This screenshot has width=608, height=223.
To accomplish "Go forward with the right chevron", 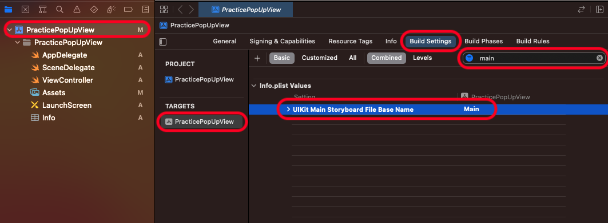I will coord(191,10).
